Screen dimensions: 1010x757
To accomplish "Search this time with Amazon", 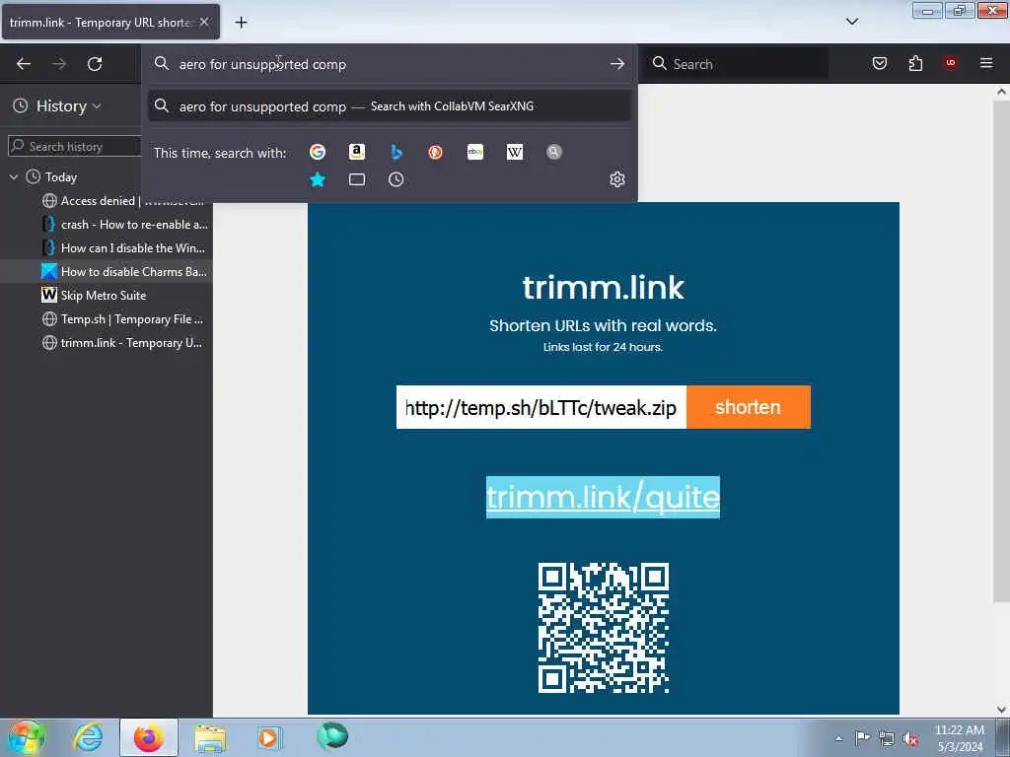I will (357, 152).
